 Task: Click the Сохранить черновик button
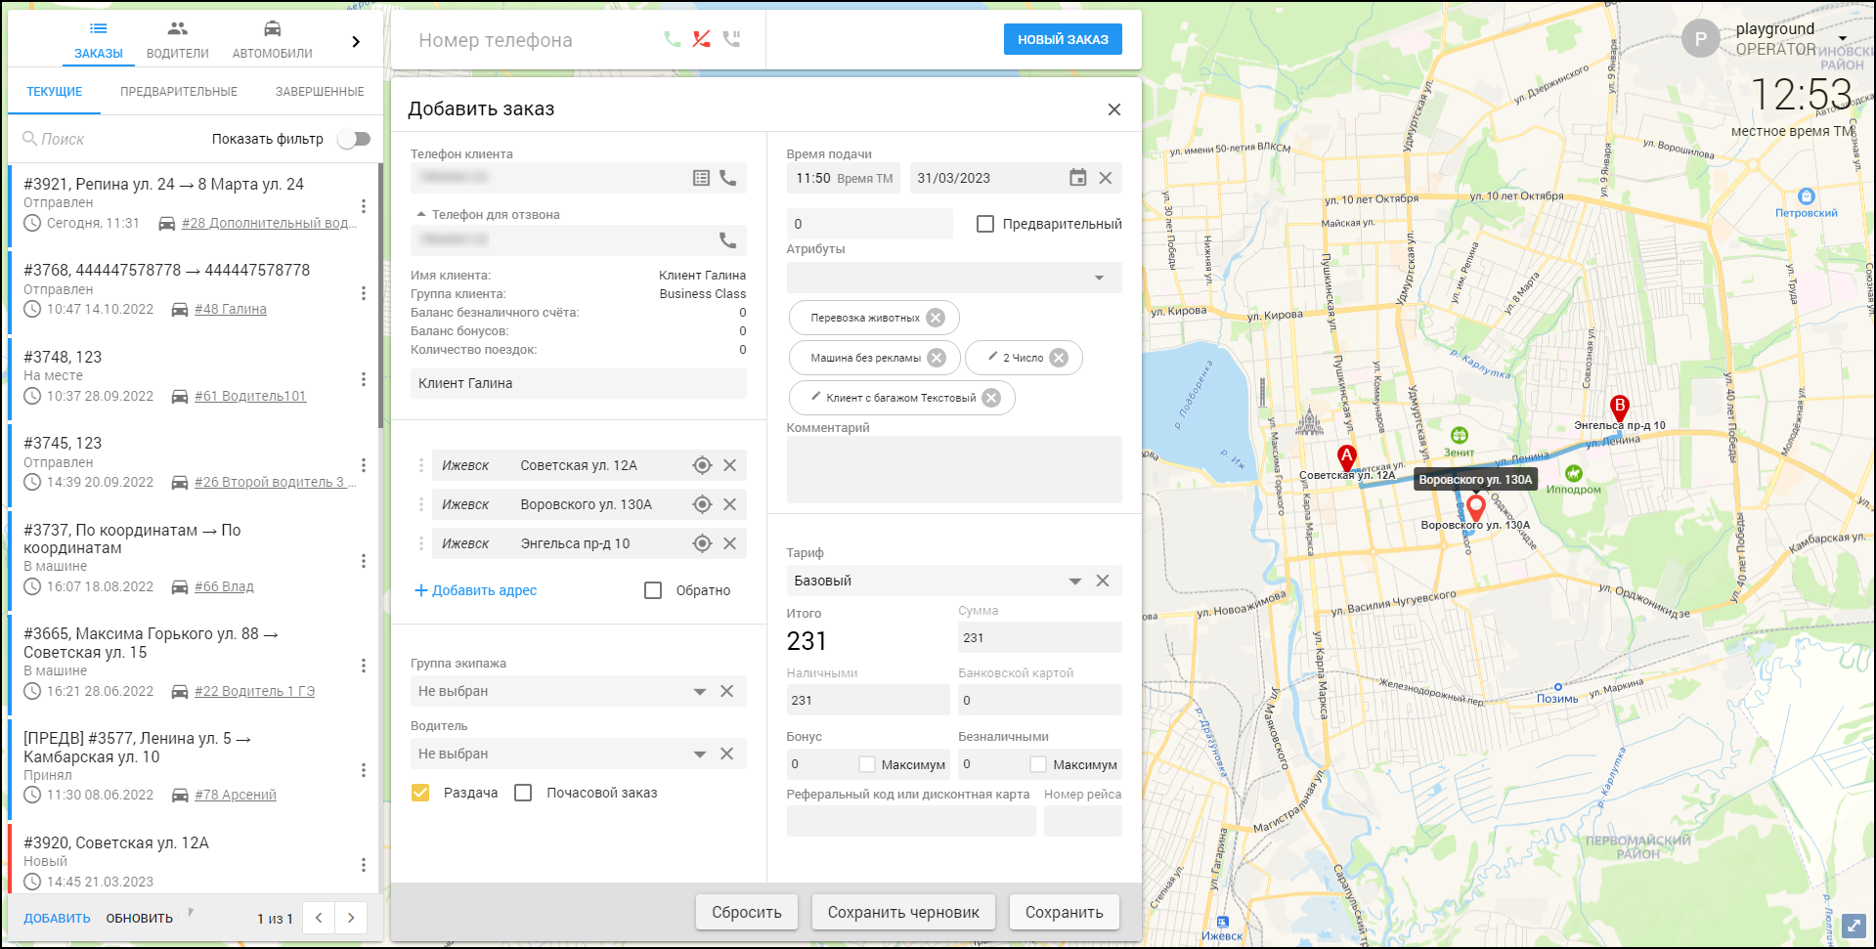903,912
